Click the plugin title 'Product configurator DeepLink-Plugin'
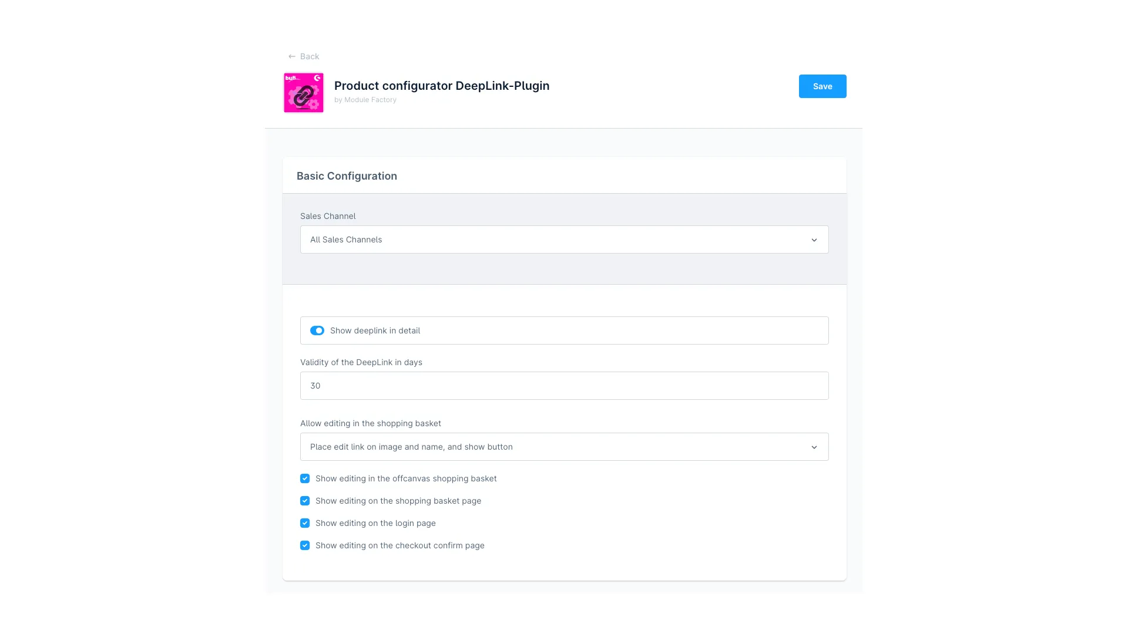Screen dimensions: 1128x634 pyautogui.click(x=441, y=86)
